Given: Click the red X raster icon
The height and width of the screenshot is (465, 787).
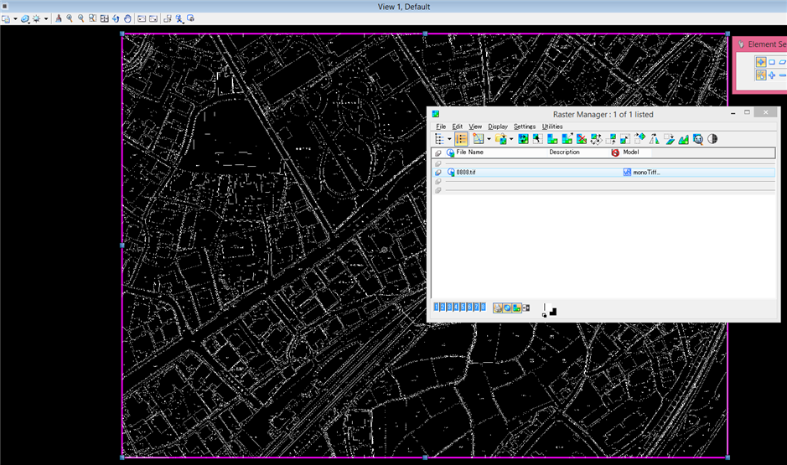Looking at the screenshot, I should click(x=582, y=139).
